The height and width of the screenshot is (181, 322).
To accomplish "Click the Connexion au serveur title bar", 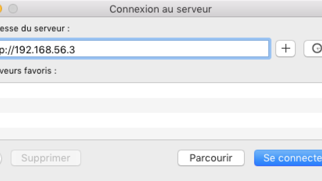I will [x=161, y=9].
